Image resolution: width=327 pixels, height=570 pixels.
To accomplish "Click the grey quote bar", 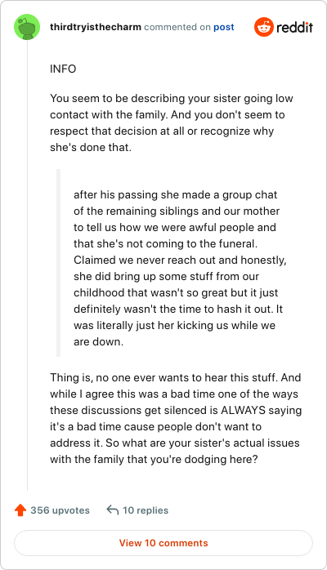I will click(x=58, y=263).
